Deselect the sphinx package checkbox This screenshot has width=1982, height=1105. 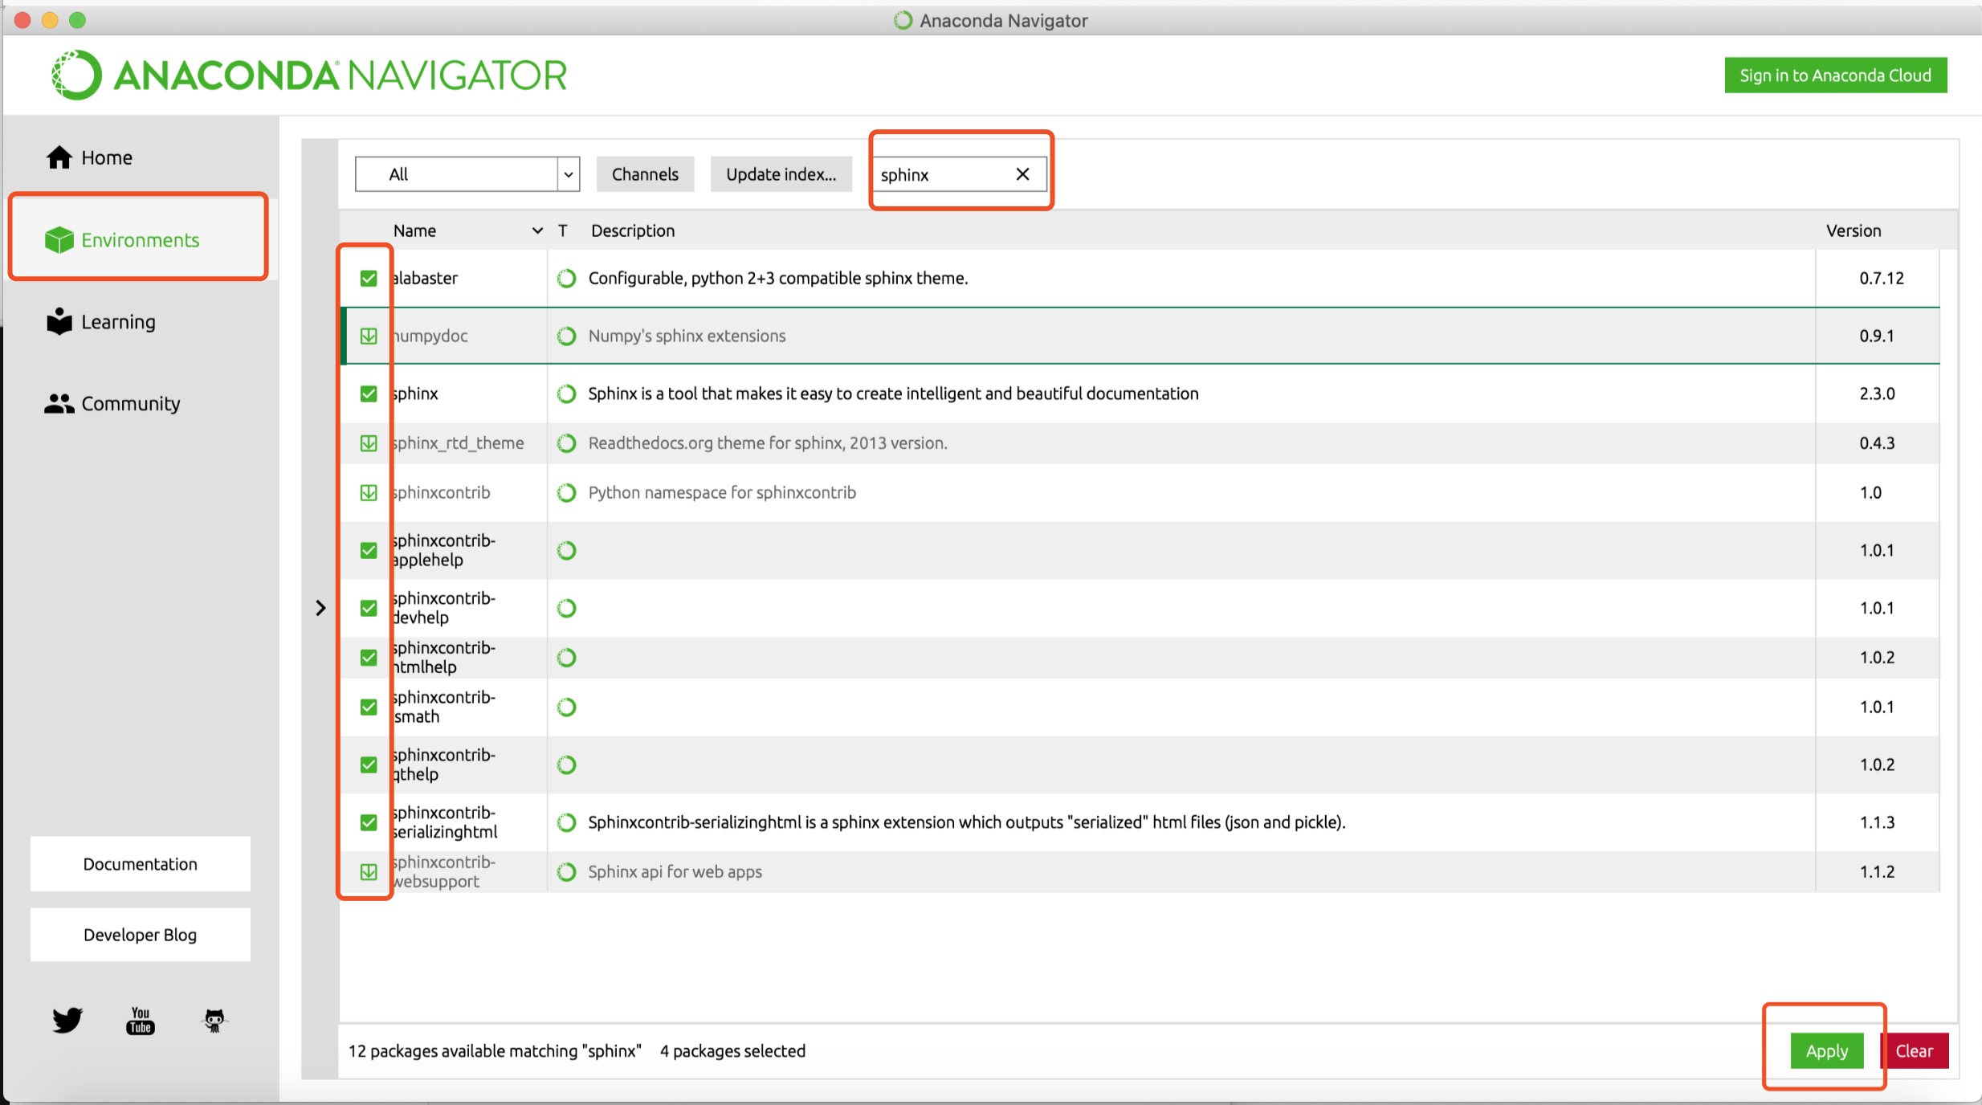(x=369, y=393)
